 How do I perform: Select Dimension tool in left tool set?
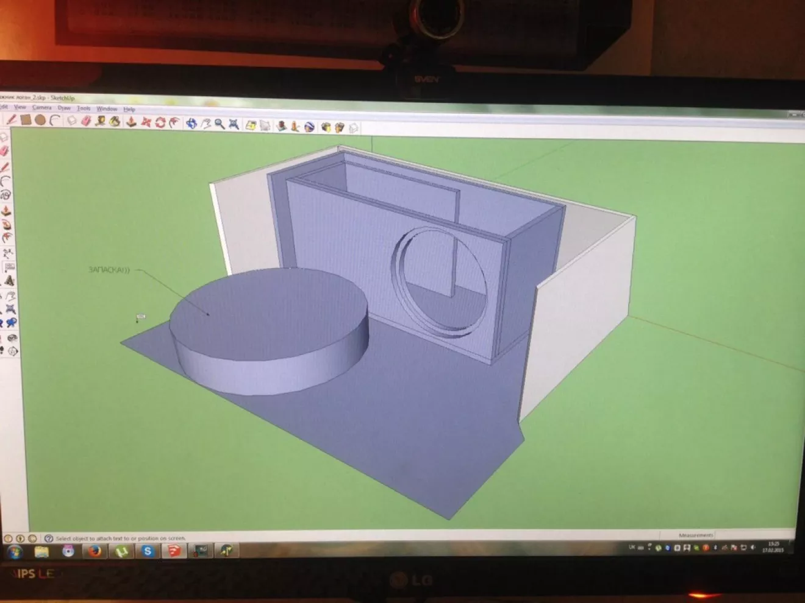tap(9, 253)
